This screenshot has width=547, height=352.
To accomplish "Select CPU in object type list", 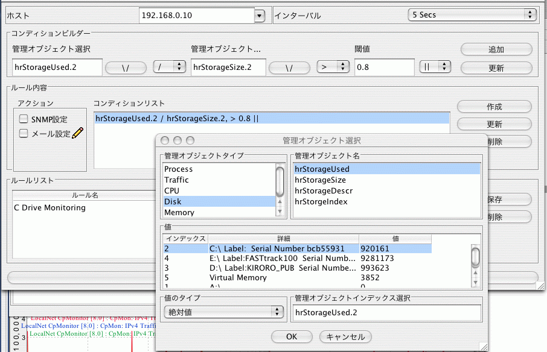I will [219, 190].
